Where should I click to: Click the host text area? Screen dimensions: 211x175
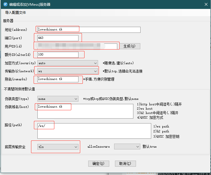pyautogui.click(x=85, y=111)
